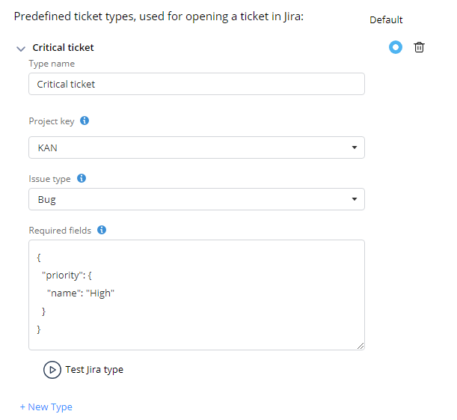Click the Required fields textarea resize grip
Image resolution: width=457 pixels, height=420 pixels.
pyautogui.click(x=361, y=346)
